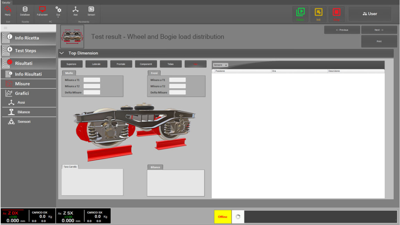Click the Print button

pyautogui.click(x=379, y=41)
